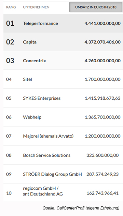Click Majorel (ehemals Arvato) entry
This screenshot has height=216, width=123.
tap(48, 136)
